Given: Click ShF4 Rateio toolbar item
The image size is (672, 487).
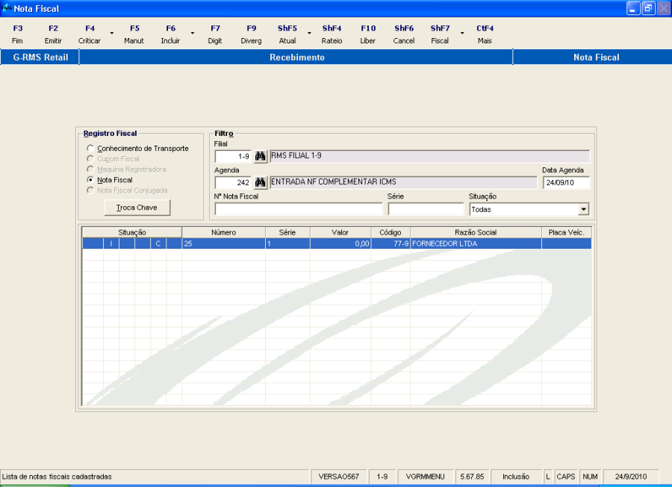Looking at the screenshot, I should coord(332,34).
